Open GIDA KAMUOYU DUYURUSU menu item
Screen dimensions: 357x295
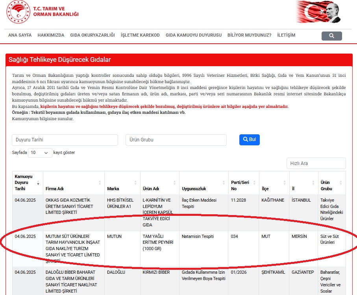pos(194,35)
